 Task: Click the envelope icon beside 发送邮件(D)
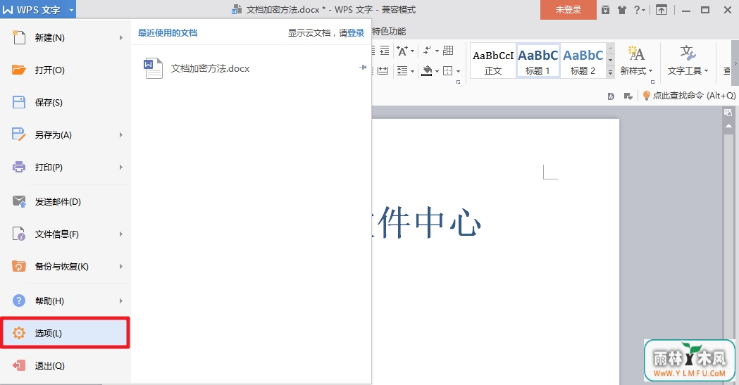19,201
